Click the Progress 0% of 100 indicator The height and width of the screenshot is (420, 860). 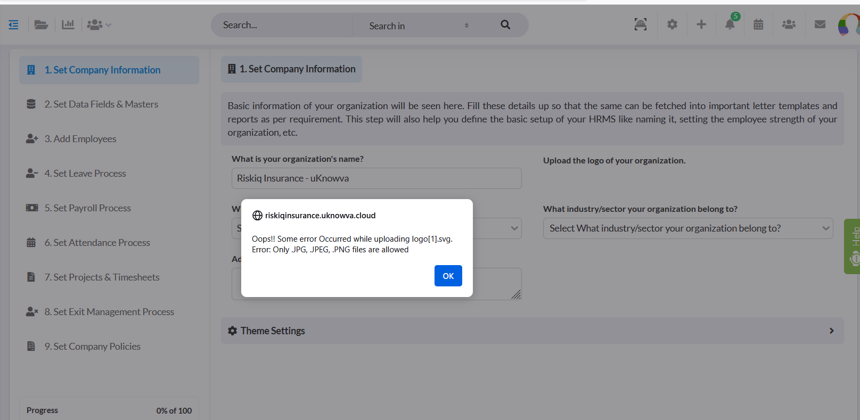point(109,410)
